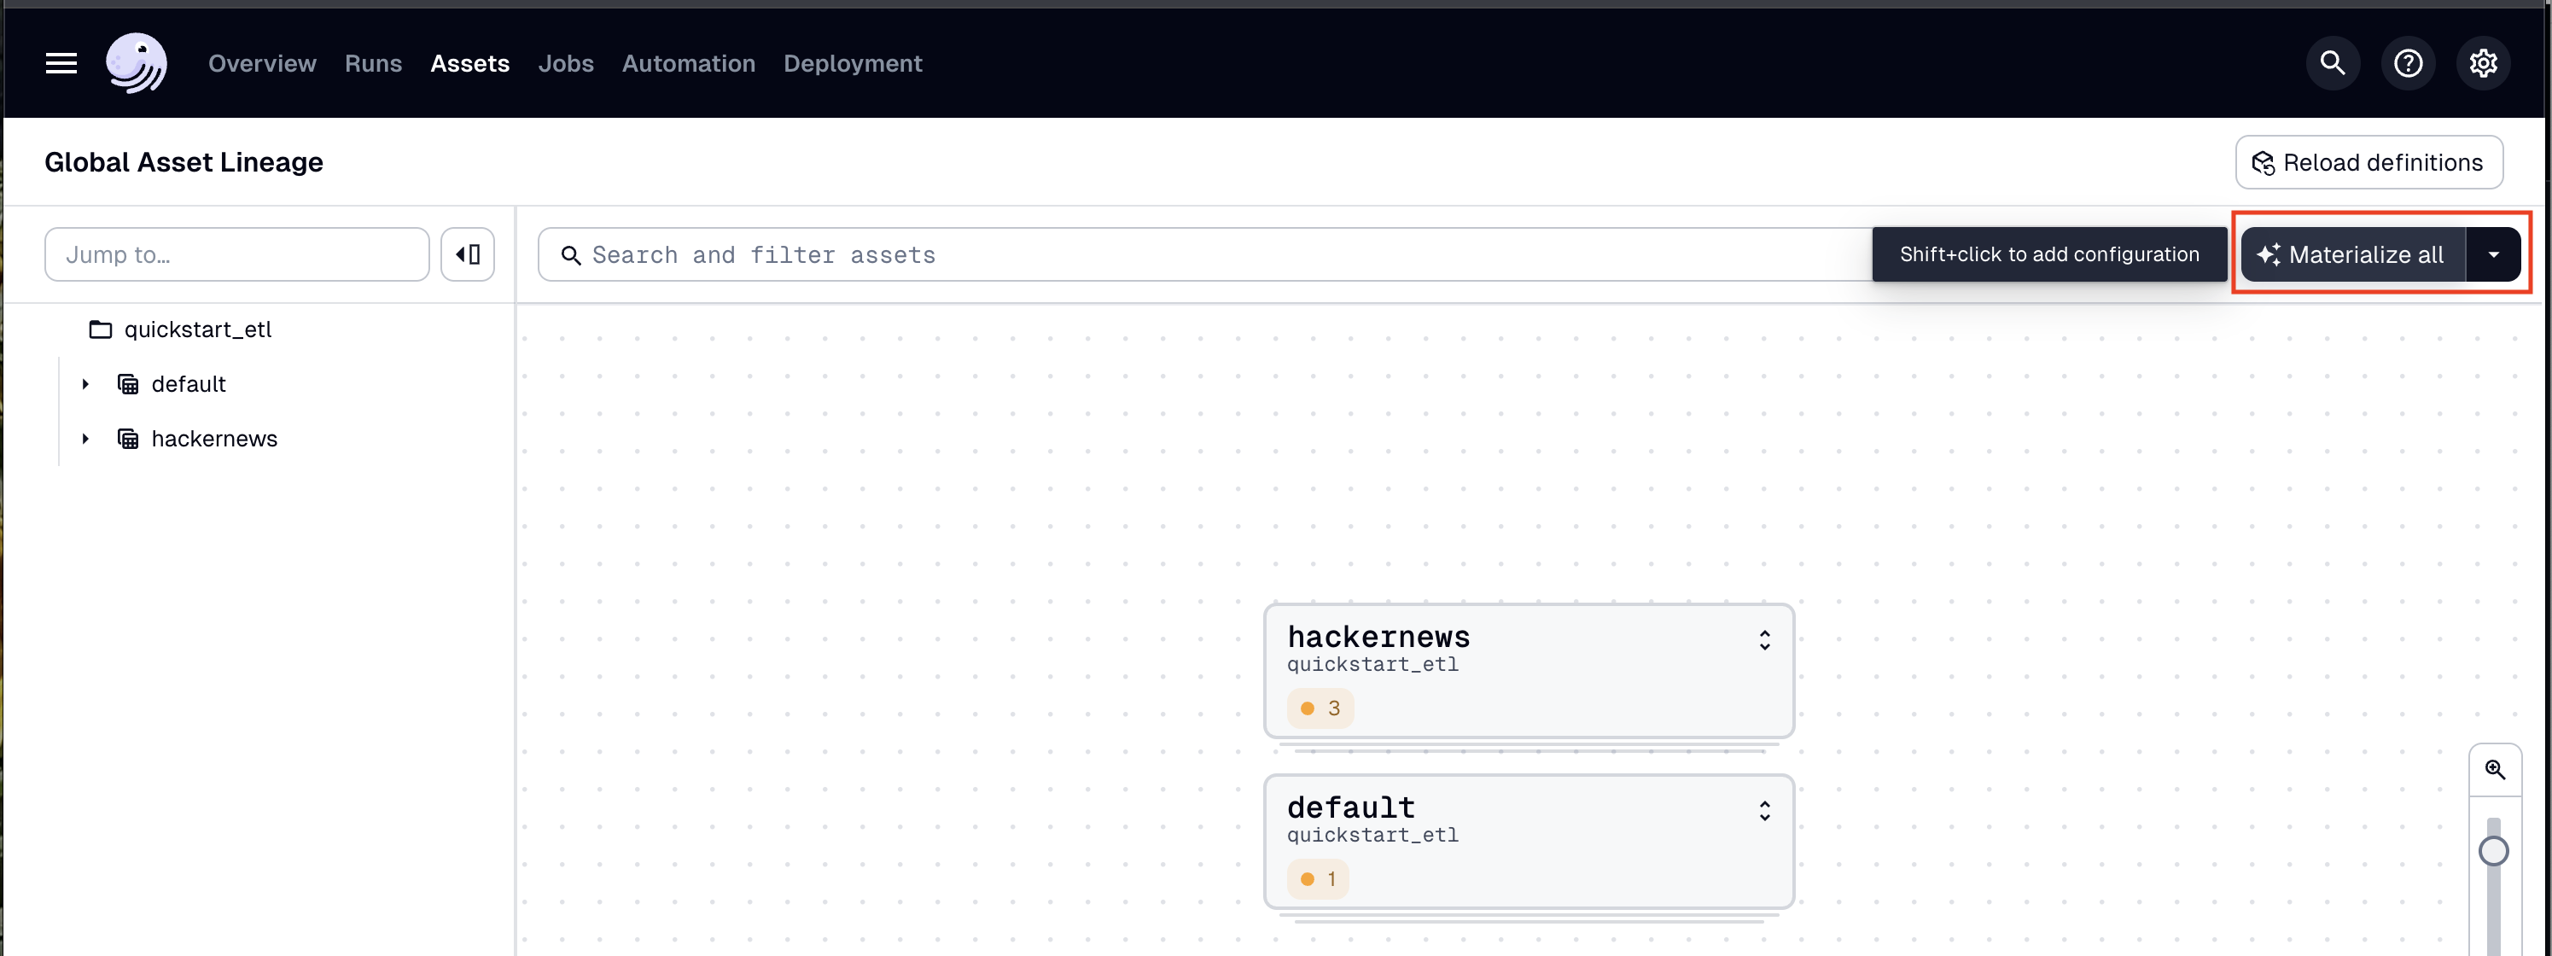Image resolution: width=2552 pixels, height=956 pixels.
Task: Open the Materialize all dropdown arrow
Action: click(2495, 254)
